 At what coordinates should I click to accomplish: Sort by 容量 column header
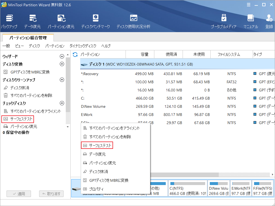tap(140, 54)
